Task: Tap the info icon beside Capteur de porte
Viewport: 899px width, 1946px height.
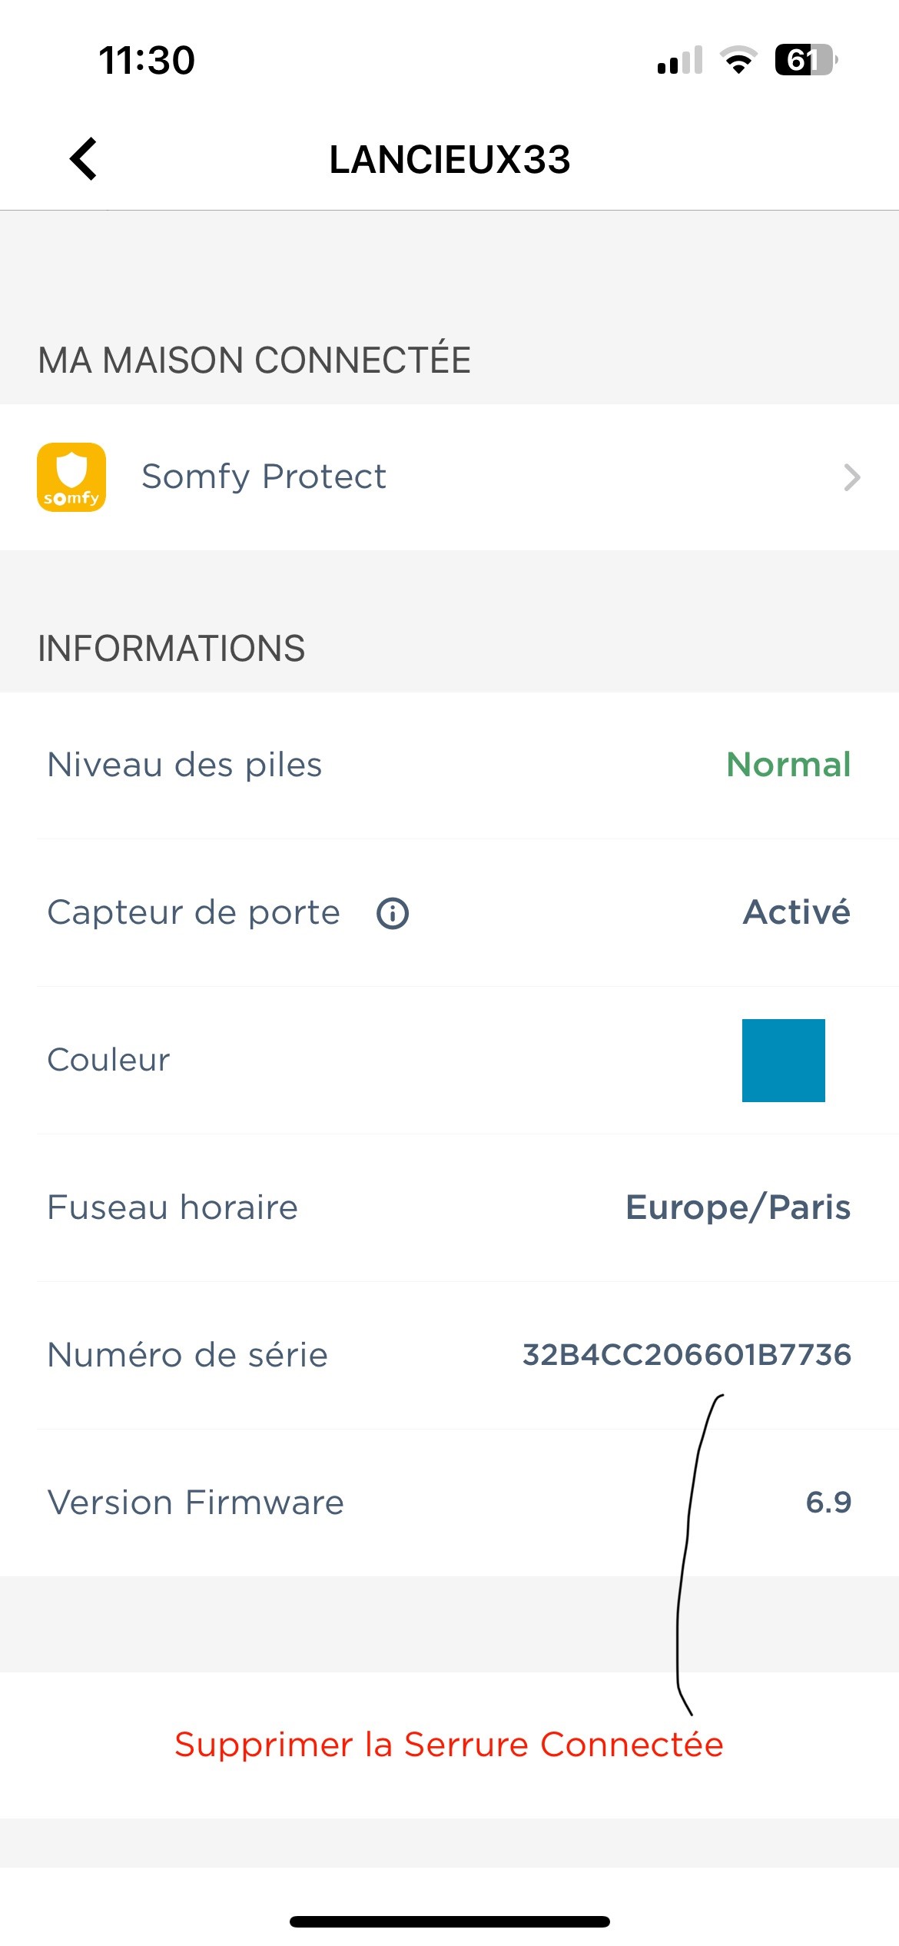Action: click(x=393, y=913)
